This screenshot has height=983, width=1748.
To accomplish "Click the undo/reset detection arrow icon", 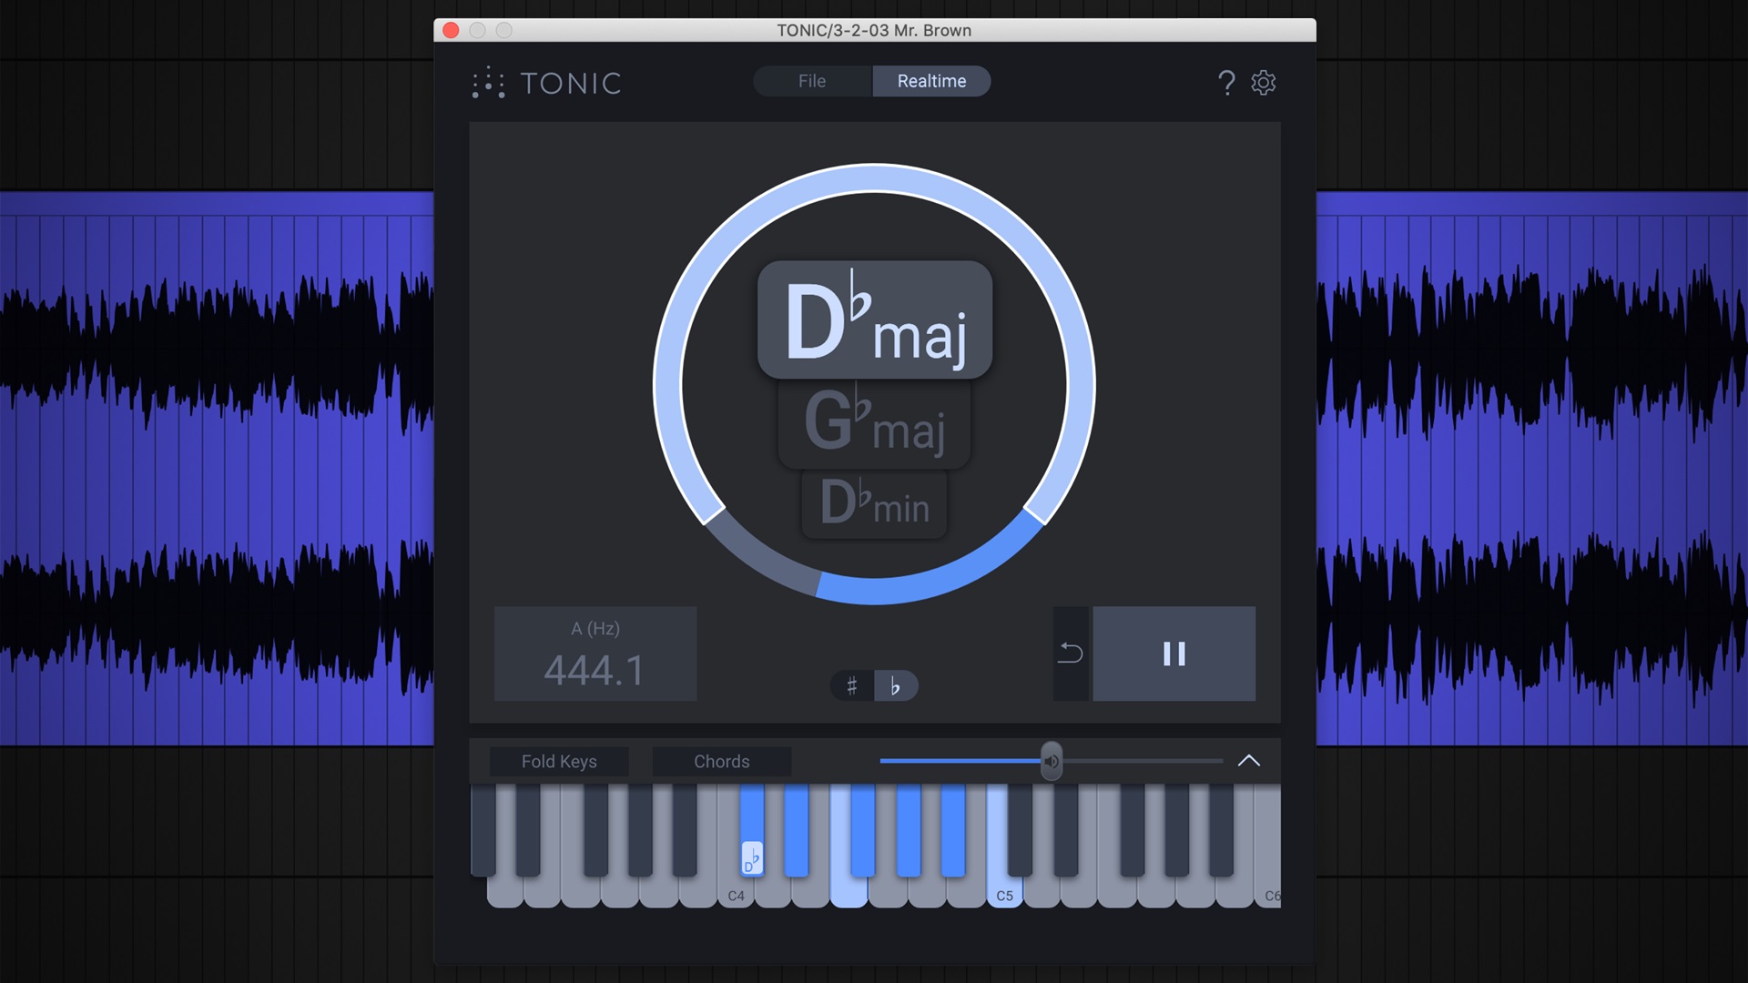I will [x=1071, y=654].
